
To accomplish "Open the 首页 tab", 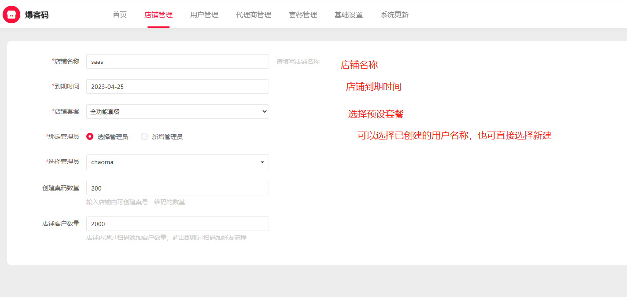I will coord(120,15).
